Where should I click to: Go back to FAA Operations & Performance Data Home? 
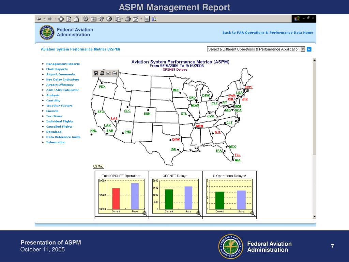268,32
